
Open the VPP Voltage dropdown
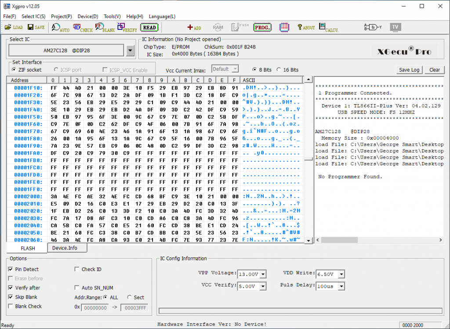(263, 274)
